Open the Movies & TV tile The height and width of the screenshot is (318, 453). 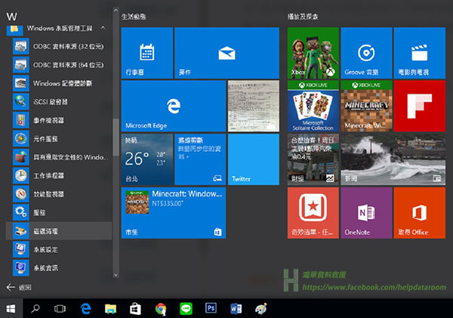click(x=418, y=54)
